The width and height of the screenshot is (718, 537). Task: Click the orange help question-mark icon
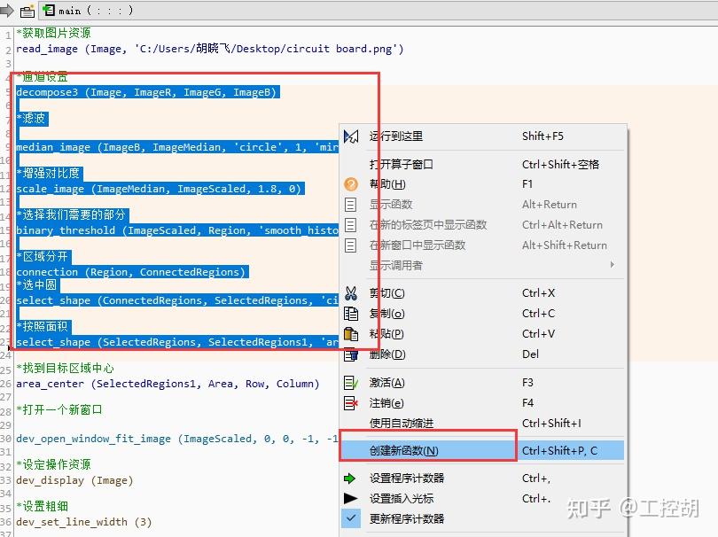(x=351, y=184)
